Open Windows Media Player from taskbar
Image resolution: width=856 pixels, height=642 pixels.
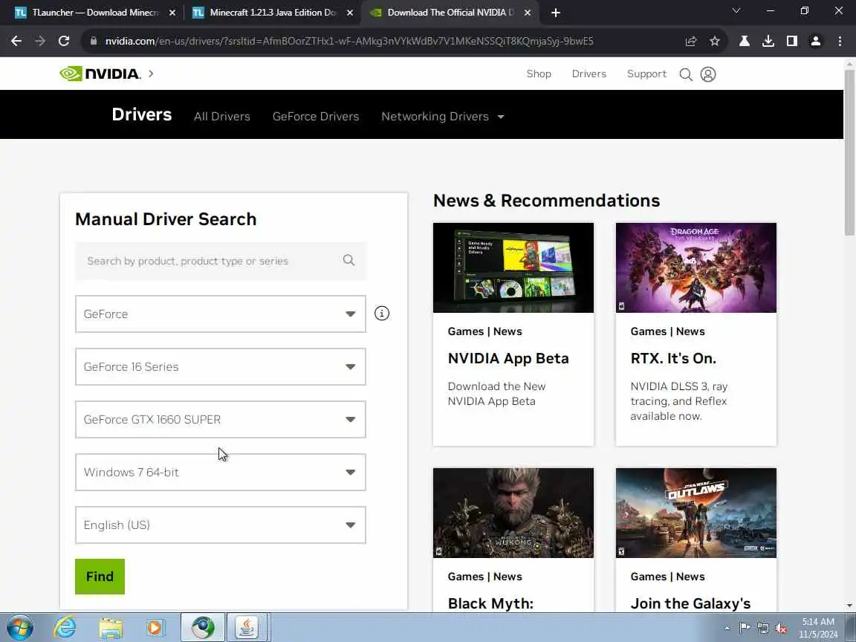click(x=155, y=628)
